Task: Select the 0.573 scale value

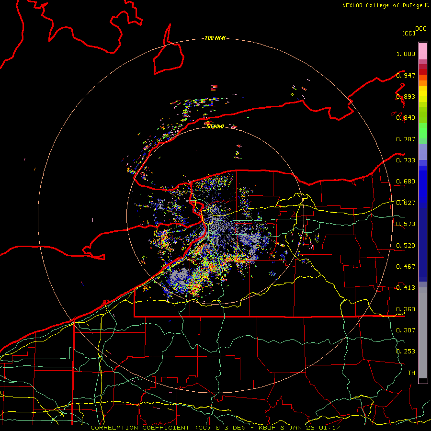Action: pyautogui.click(x=406, y=224)
